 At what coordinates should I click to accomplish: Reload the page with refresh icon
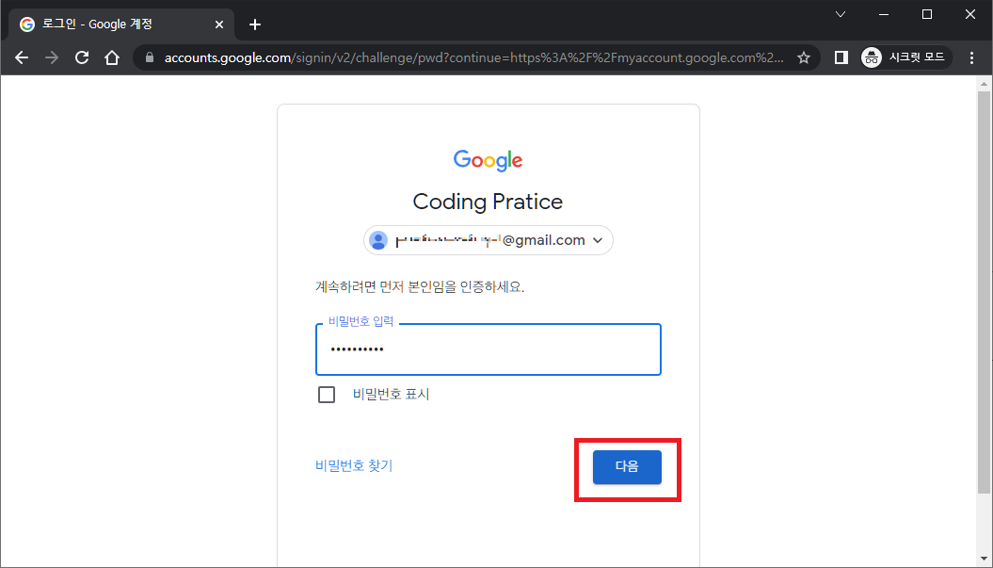pyautogui.click(x=82, y=57)
